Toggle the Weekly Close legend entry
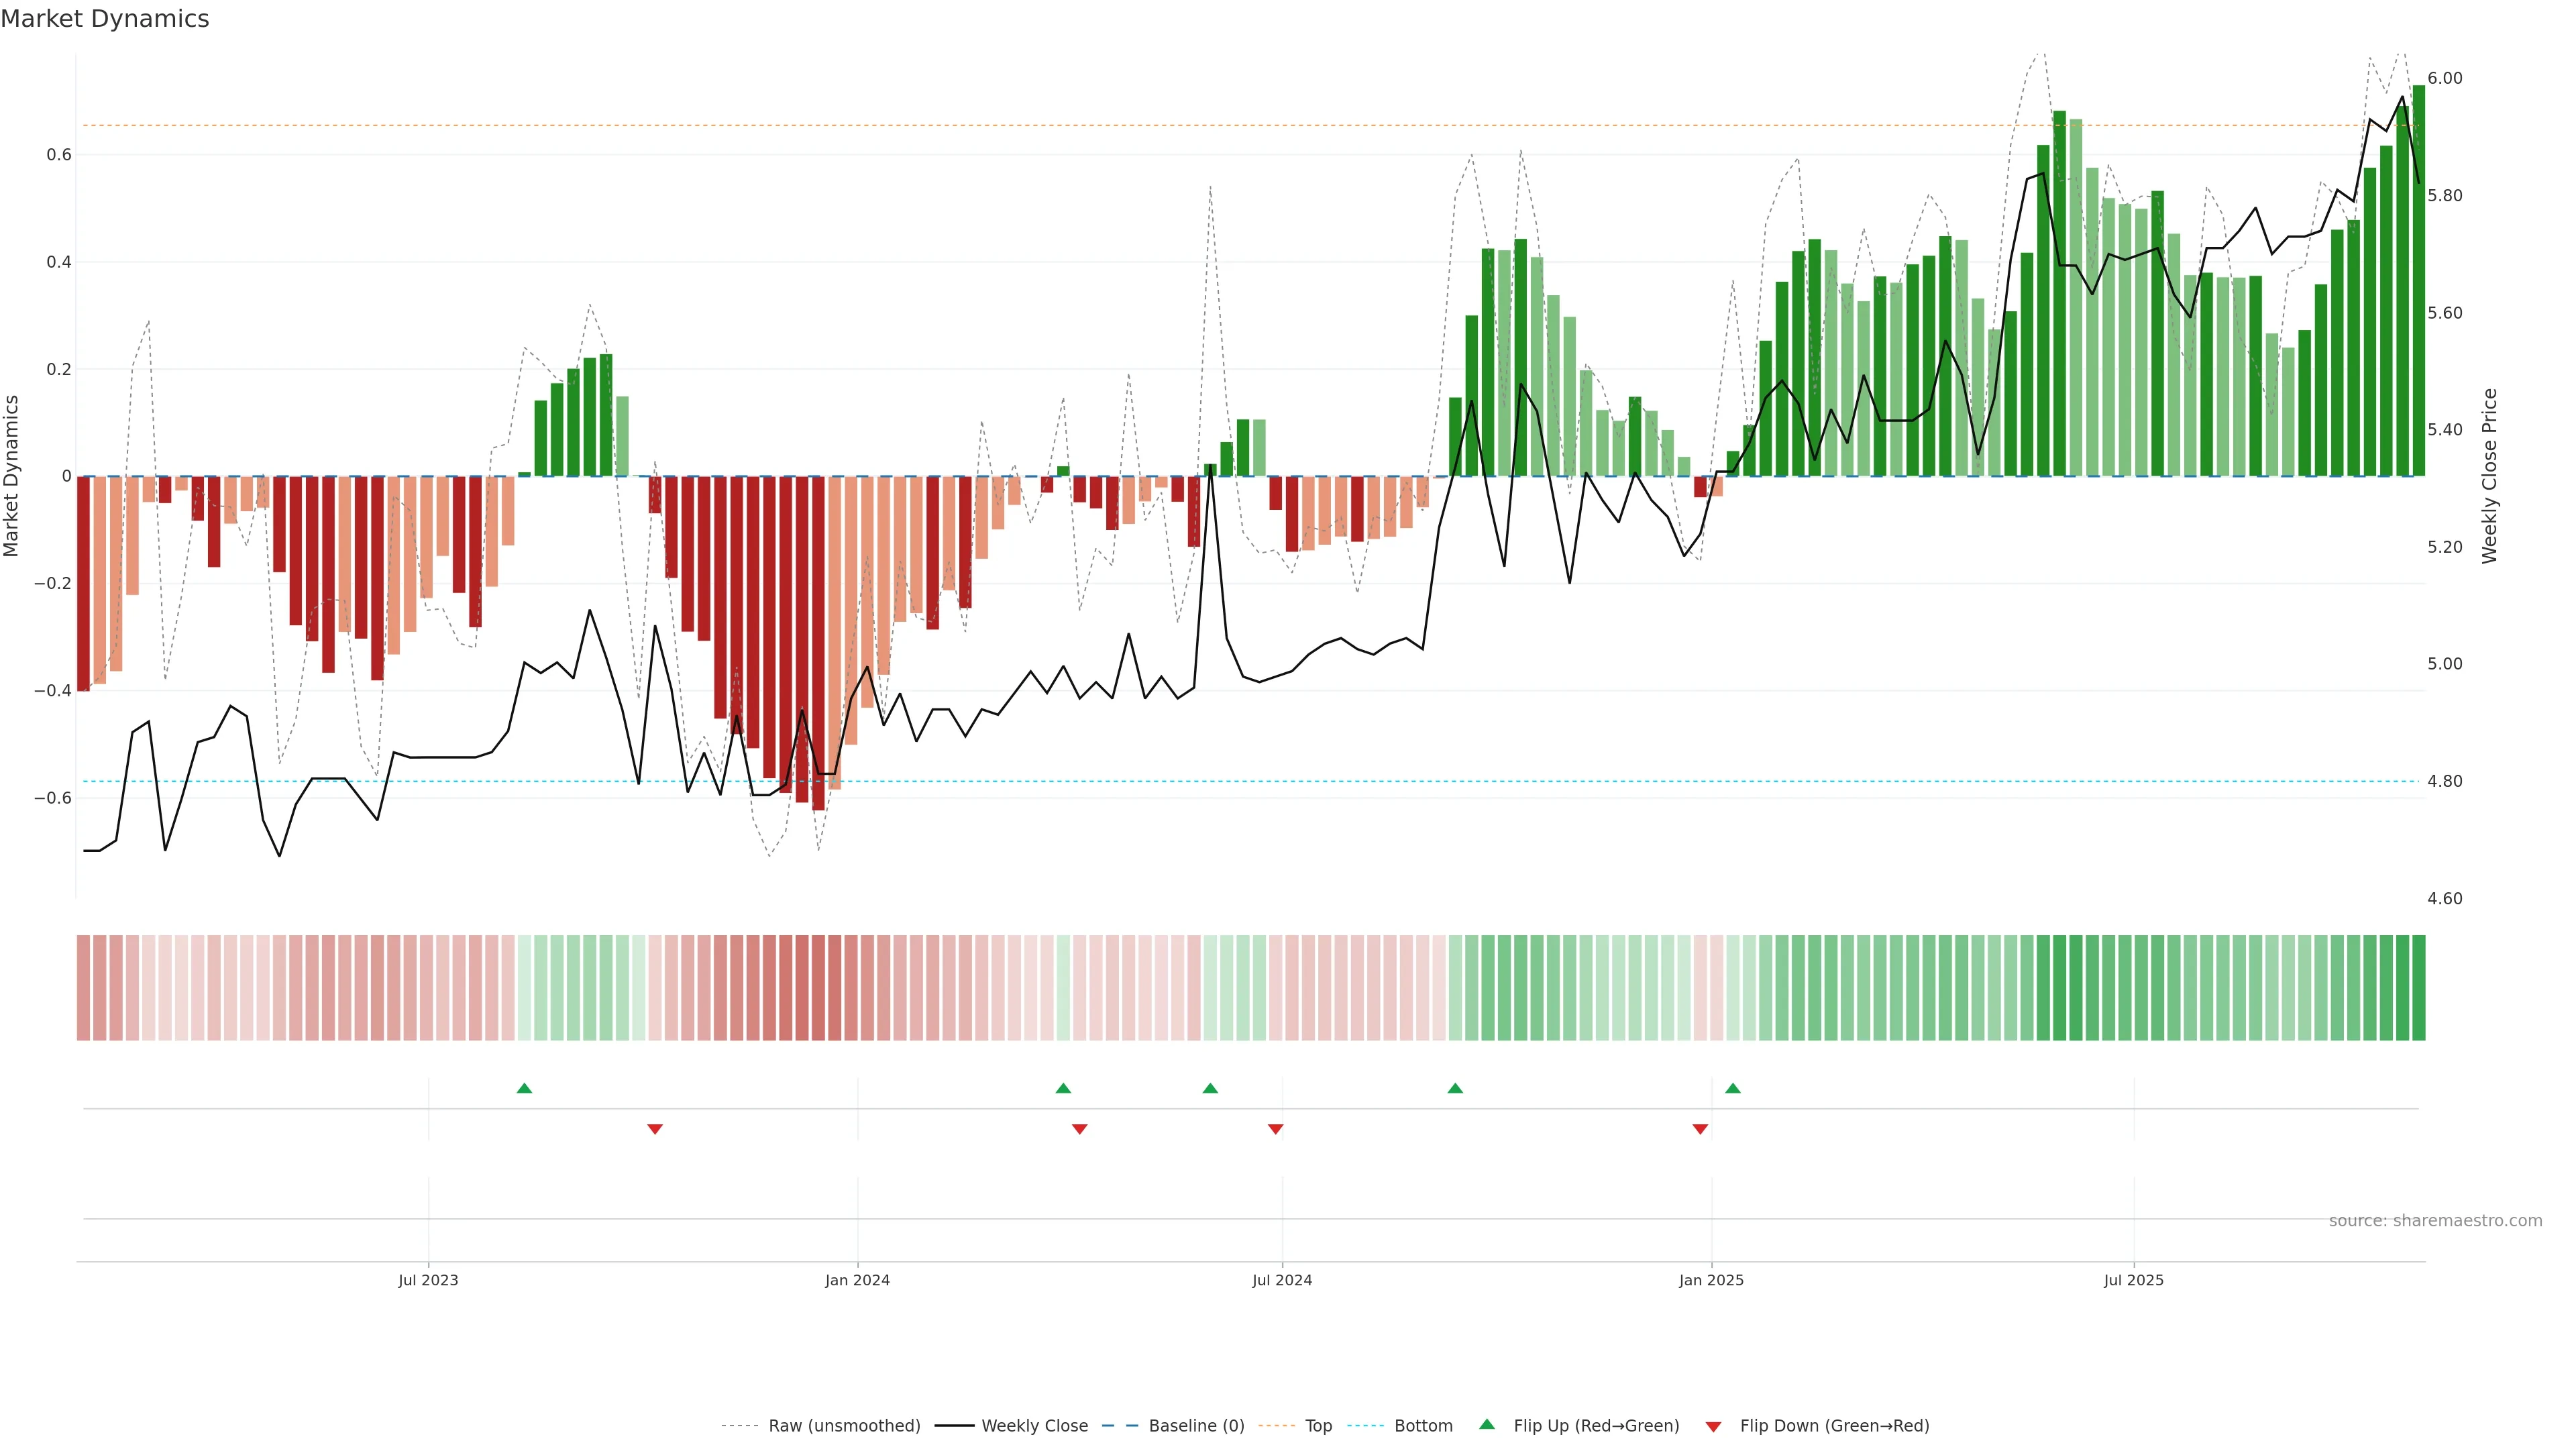 [x=1034, y=1426]
